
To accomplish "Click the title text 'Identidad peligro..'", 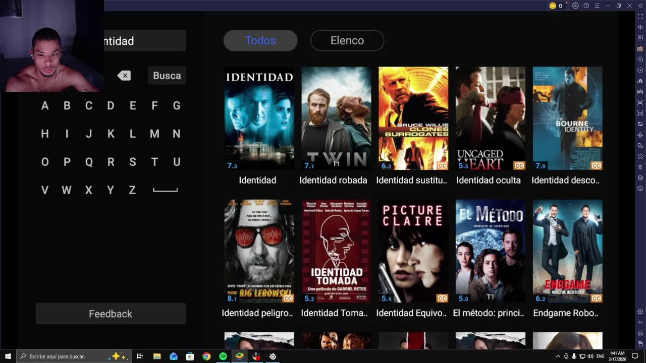I will 257,313.
